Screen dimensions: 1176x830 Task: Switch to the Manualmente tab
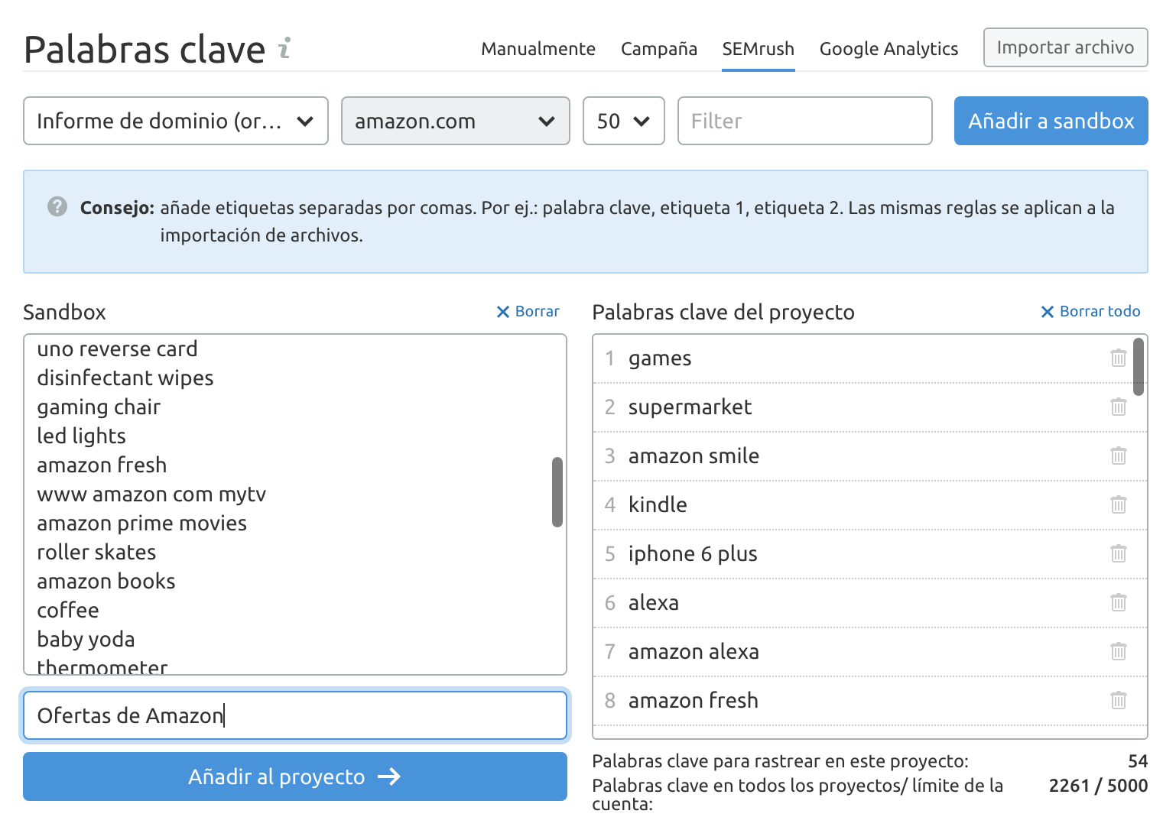tap(538, 49)
